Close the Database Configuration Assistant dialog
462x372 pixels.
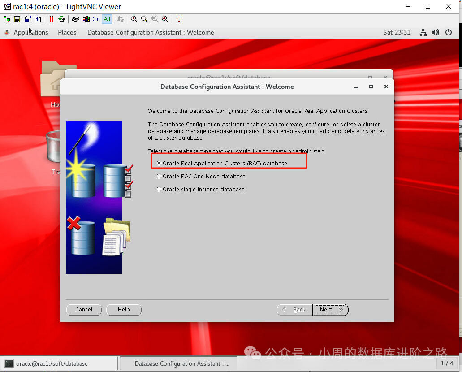click(x=386, y=87)
